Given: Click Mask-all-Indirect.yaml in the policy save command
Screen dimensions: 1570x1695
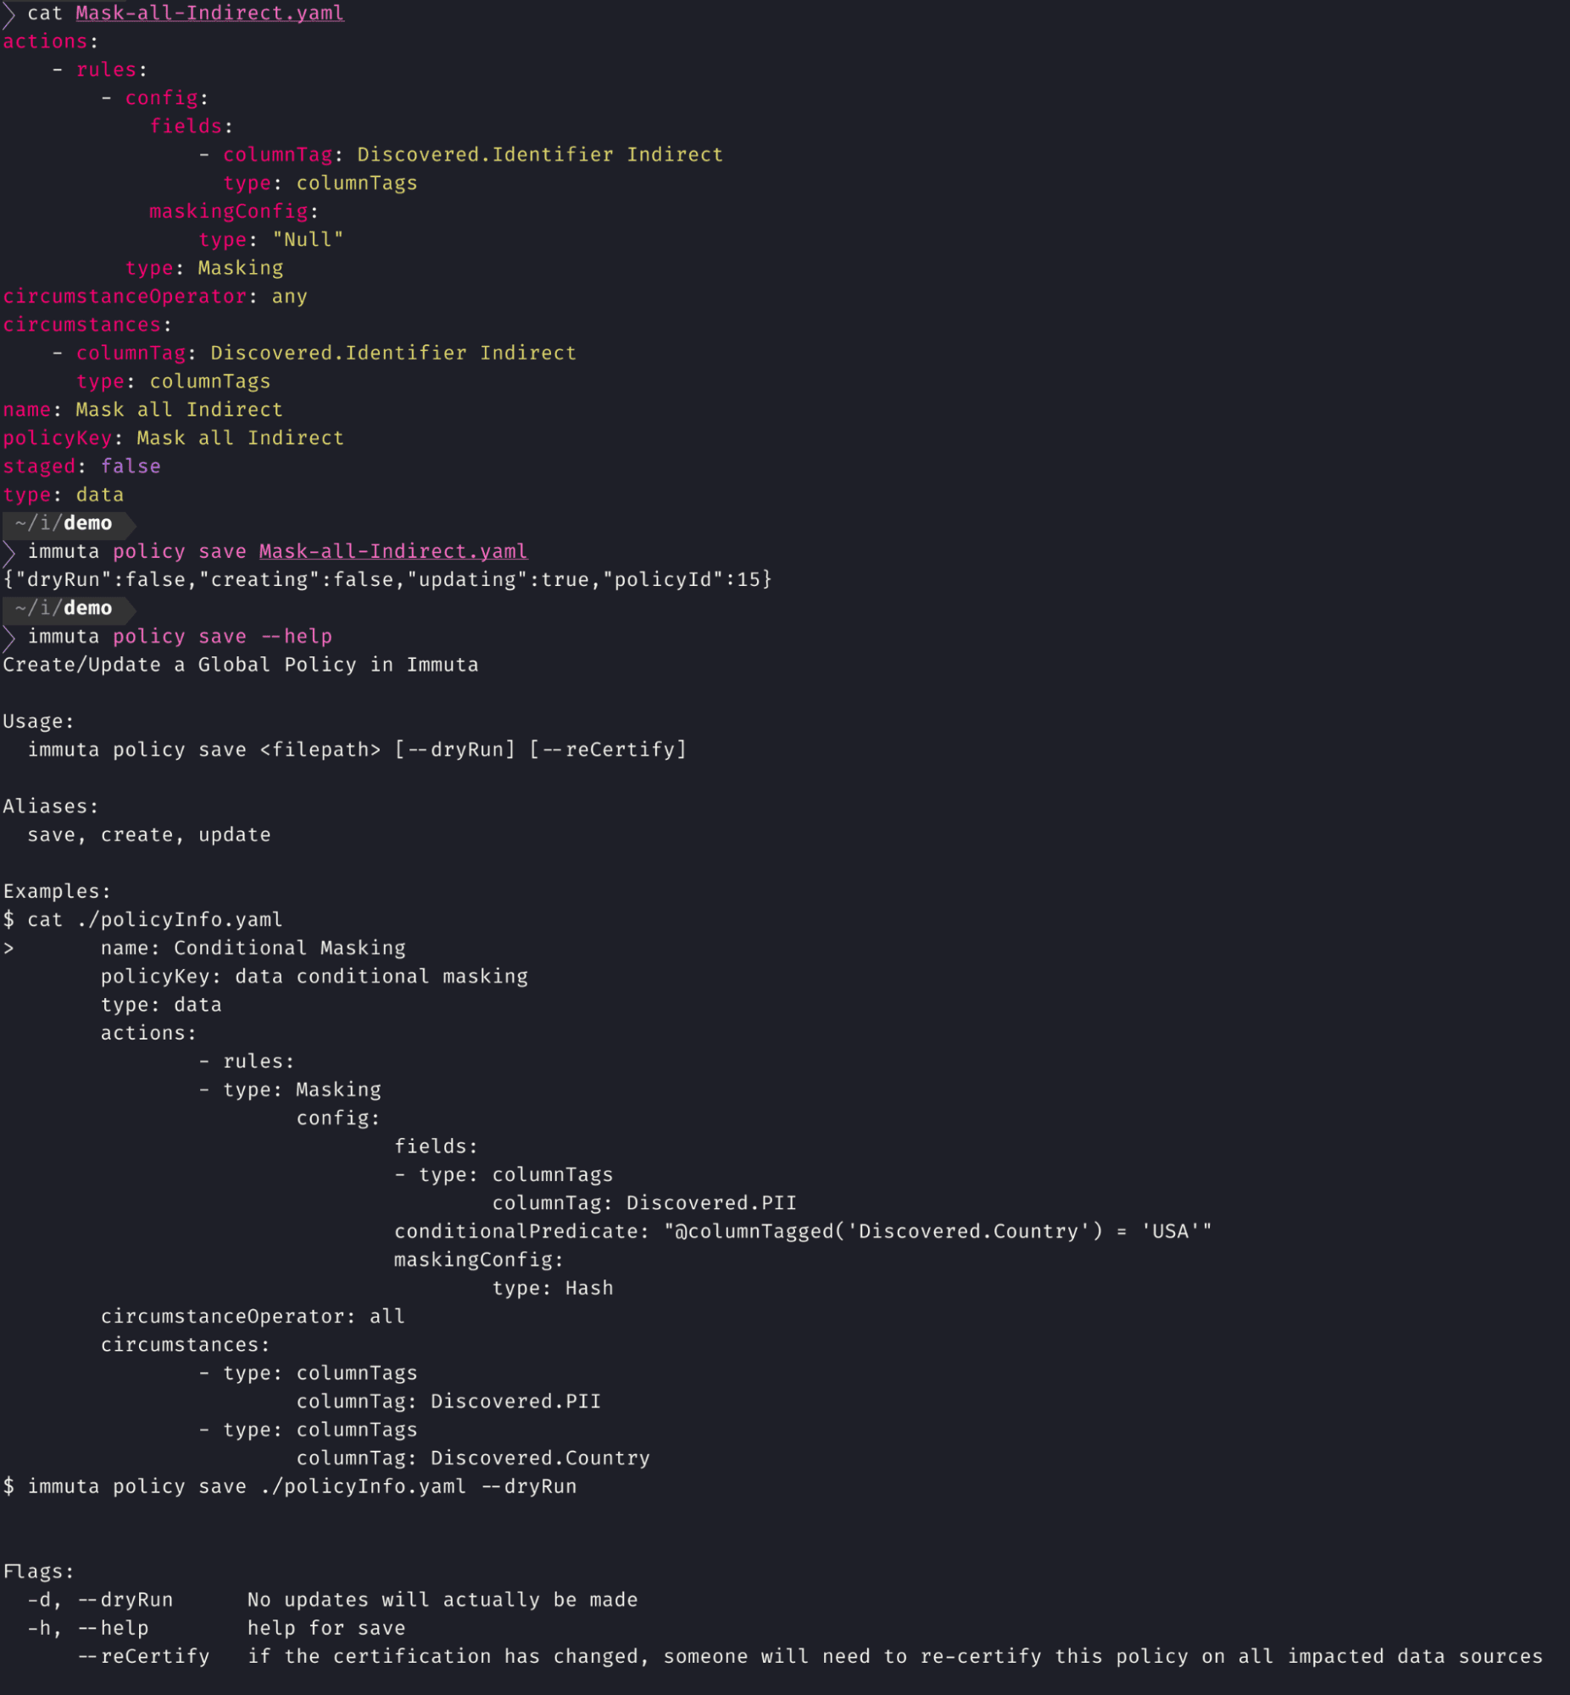Looking at the screenshot, I should [393, 551].
